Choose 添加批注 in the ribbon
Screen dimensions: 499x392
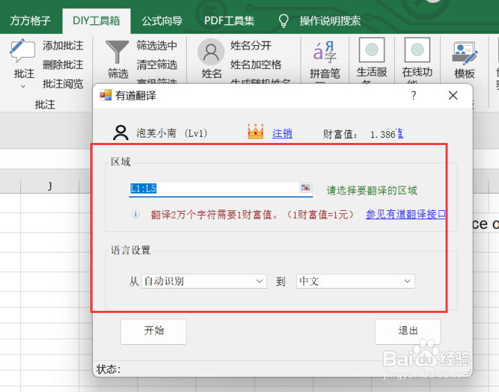(63, 46)
